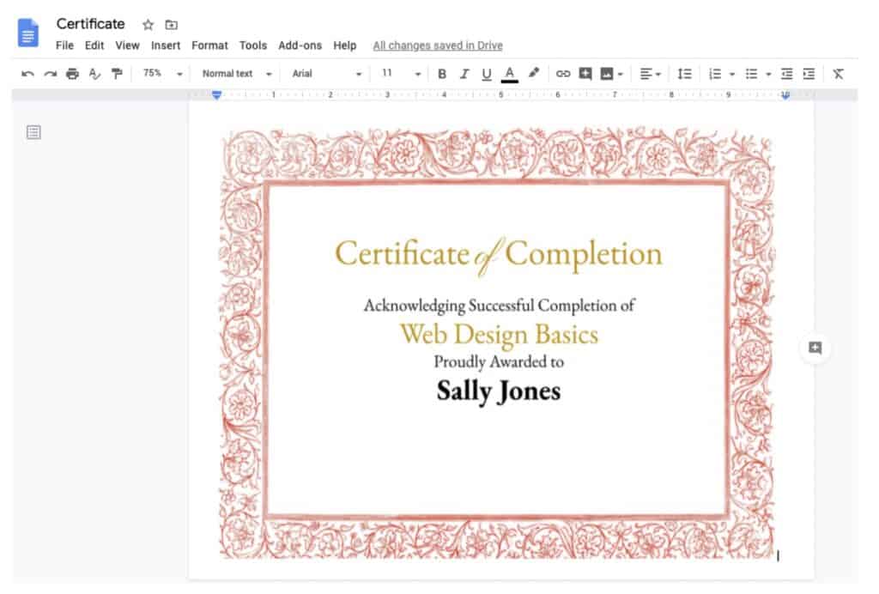
Task: Show the document outline panel icon
Action: point(33,132)
